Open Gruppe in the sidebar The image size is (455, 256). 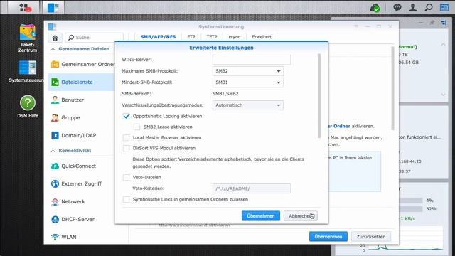coord(81,117)
